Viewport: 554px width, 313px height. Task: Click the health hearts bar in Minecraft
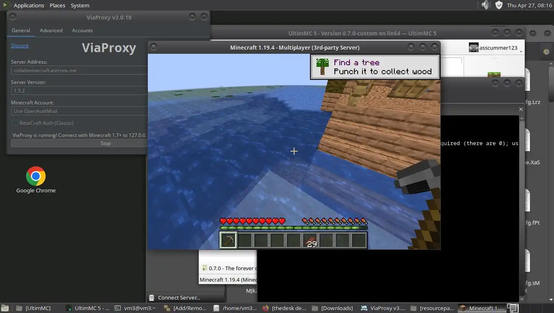(253, 221)
